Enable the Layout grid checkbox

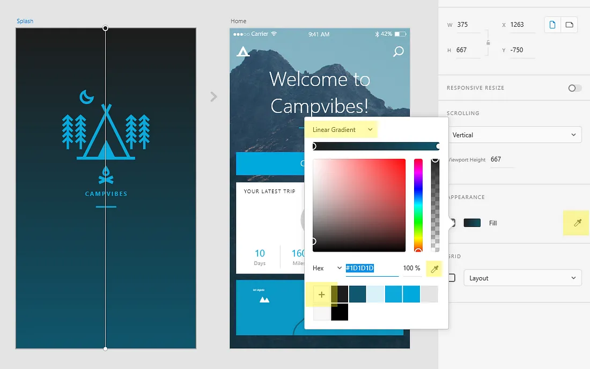[452, 278]
